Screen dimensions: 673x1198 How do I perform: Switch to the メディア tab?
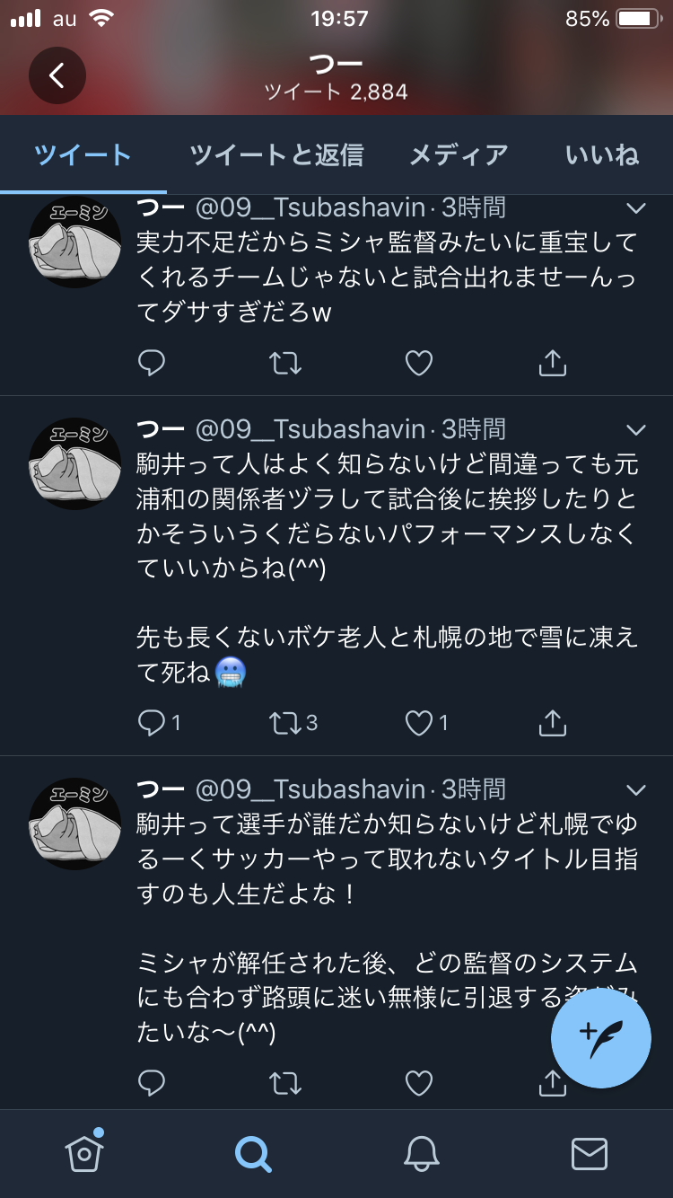pos(459,155)
